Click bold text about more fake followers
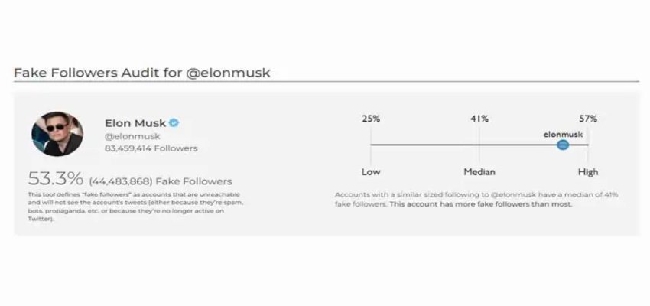 [481, 204]
